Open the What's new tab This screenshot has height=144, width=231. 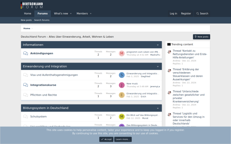(61, 13)
